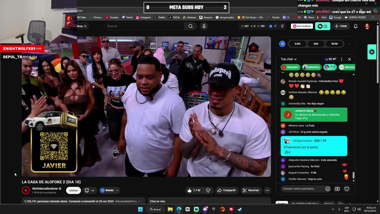Viewport: 380px width, 214px height.
Task: Click the Crear create button
Action: click(x=341, y=26)
